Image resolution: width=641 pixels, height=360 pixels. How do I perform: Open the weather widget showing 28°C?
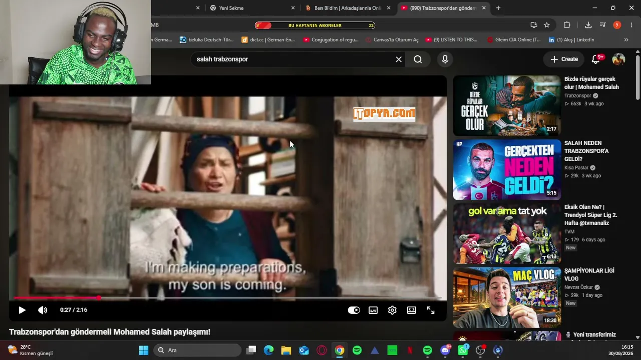pos(30,350)
